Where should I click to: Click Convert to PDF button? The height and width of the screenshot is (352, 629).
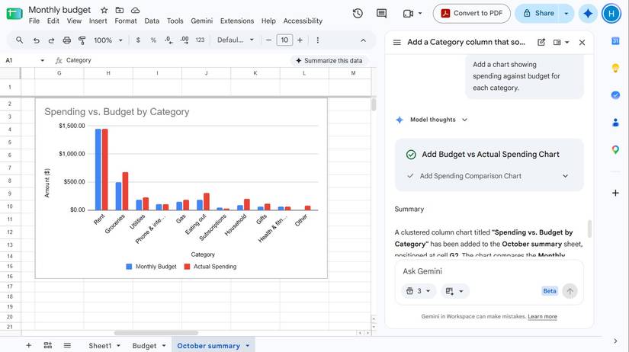[x=471, y=13]
